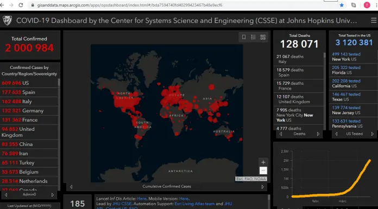The width and height of the screenshot is (378, 209).
Task: Show the map legend list icon
Action: pyautogui.click(x=253, y=37)
